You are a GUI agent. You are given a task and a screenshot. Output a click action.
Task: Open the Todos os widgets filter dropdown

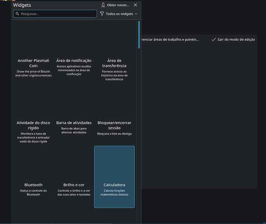point(119,14)
